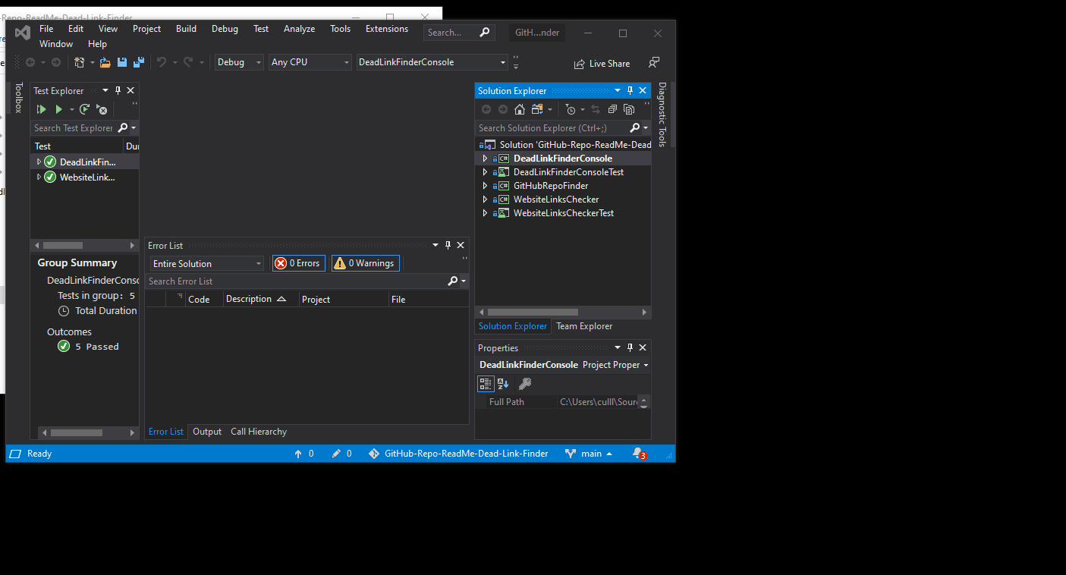1066x575 pixels.
Task: Open the Diagnostic Tools side tab
Action: click(662, 114)
